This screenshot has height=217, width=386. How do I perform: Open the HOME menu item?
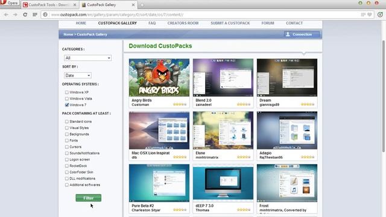(81, 23)
